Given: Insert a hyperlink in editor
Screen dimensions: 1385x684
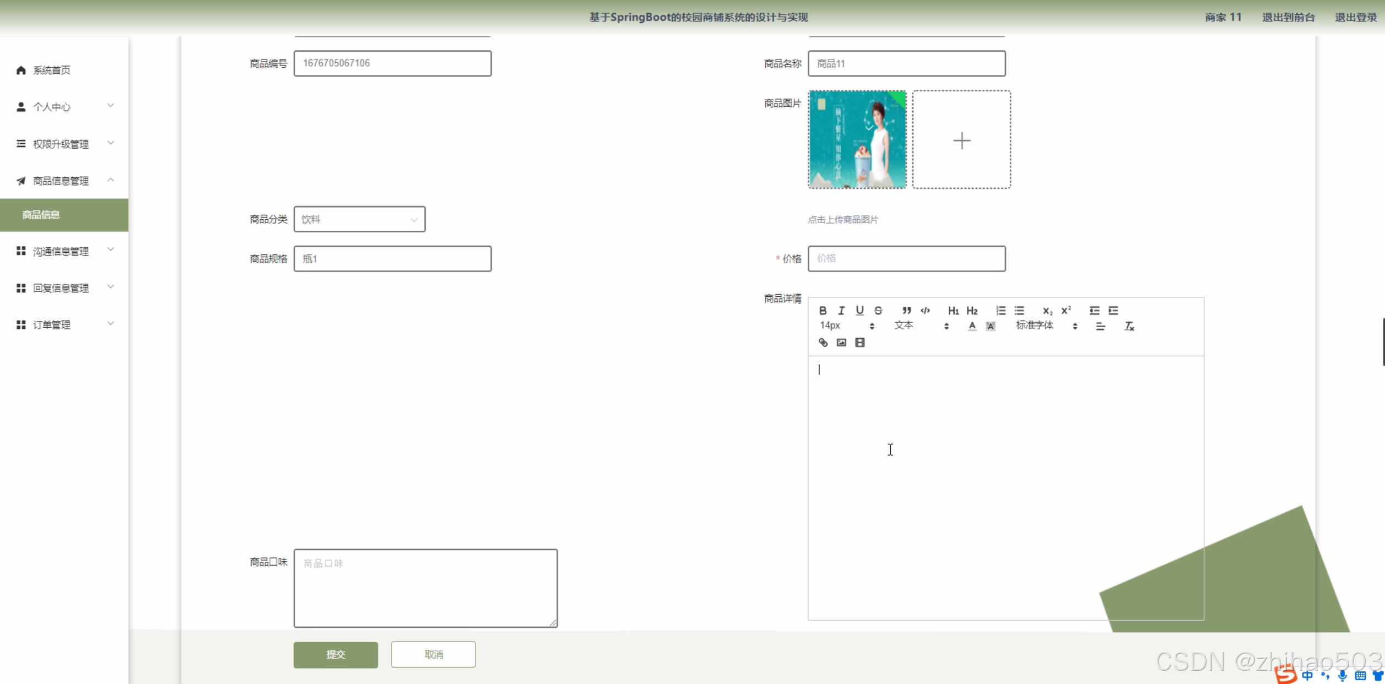Looking at the screenshot, I should [x=823, y=343].
